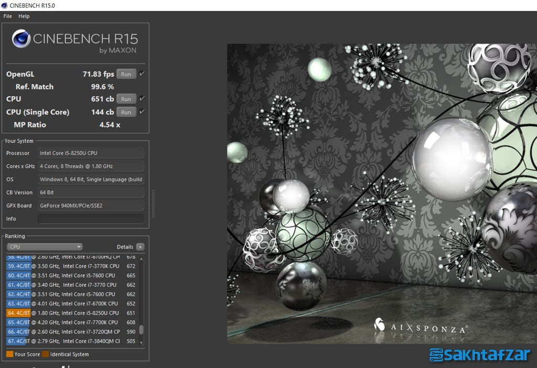Image resolution: width=537 pixels, height=368 pixels.
Task: Open the File menu
Action: coord(7,16)
